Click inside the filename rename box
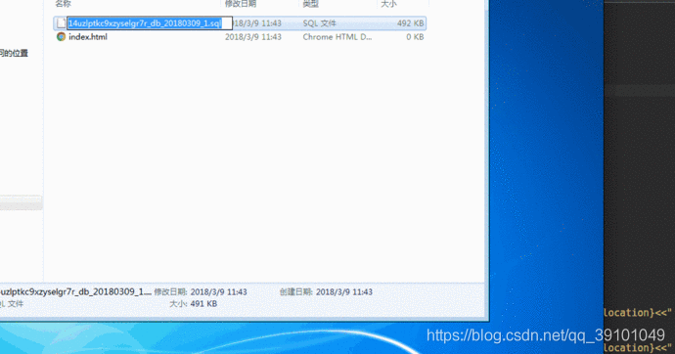The width and height of the screenshot is (675, 354). coord(150,23)
